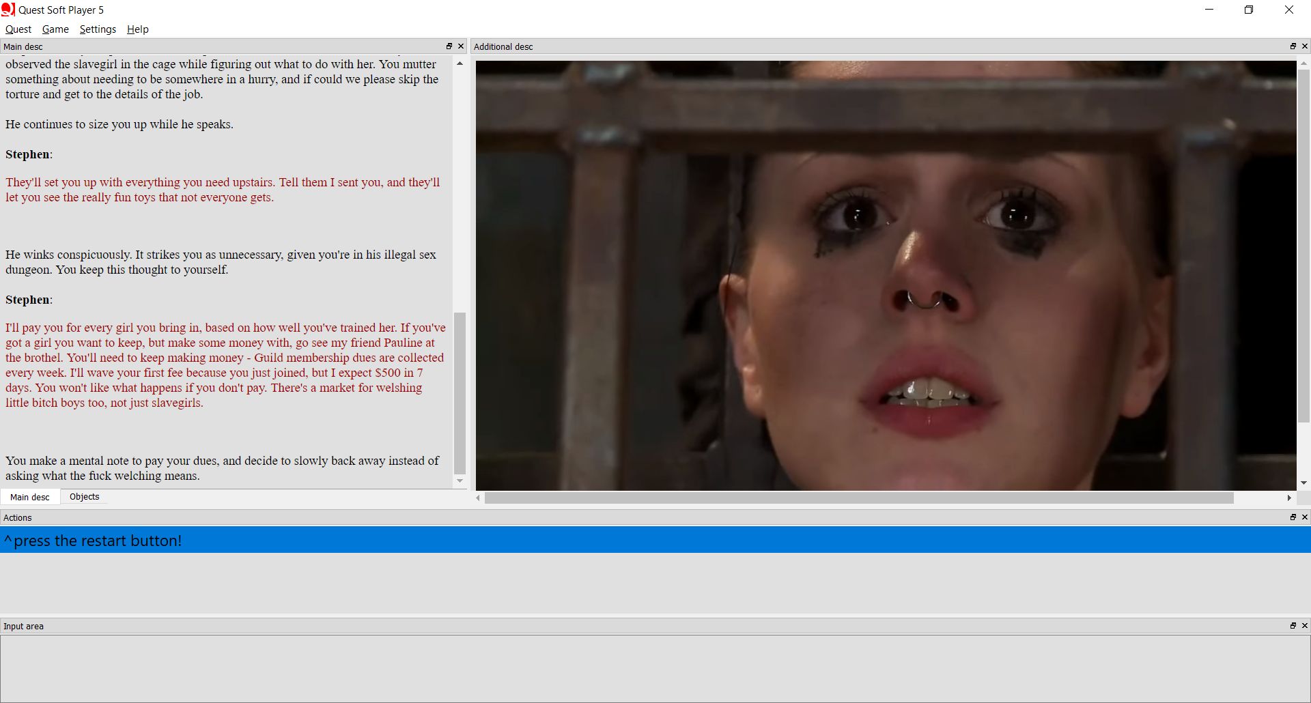Select the 'press the restart button!' action

[x=93, y=540]
